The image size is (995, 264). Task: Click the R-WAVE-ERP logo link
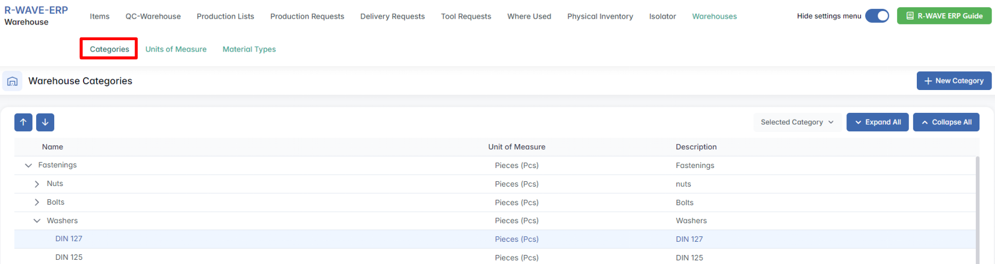36,10
